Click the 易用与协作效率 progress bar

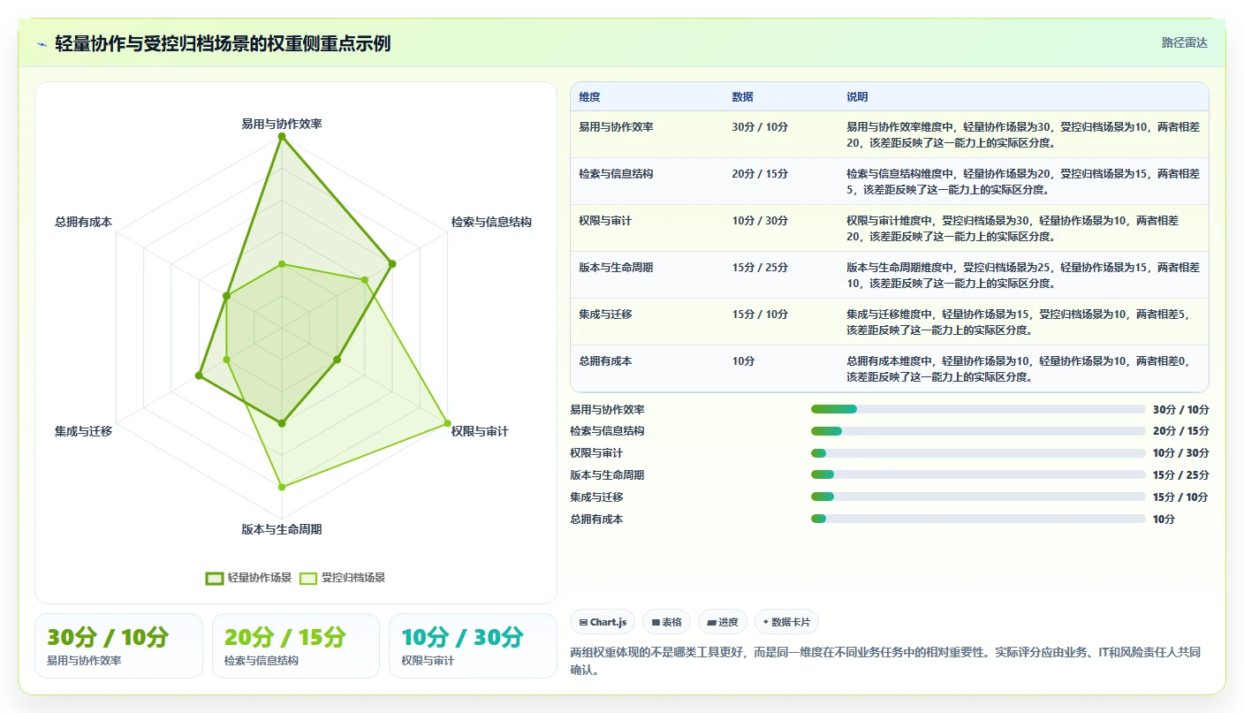tap(978, 409)
